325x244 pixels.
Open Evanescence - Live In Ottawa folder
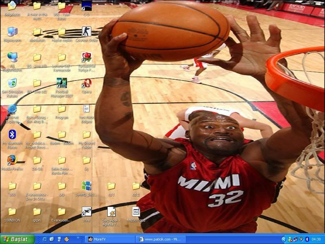point(37,186)
